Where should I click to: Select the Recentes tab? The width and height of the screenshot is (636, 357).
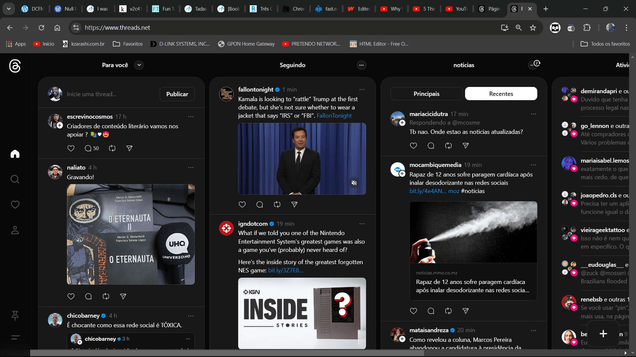tap(501, 94)
